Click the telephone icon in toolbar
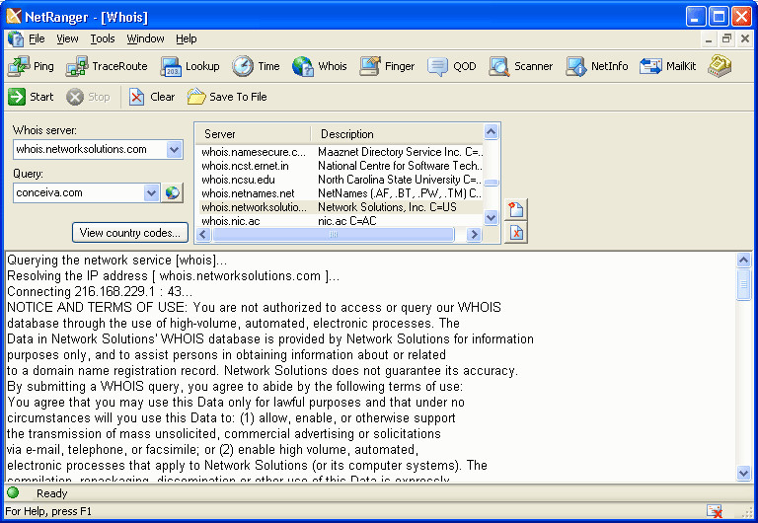This screenshot has width=758, height=523. (720, 66)
